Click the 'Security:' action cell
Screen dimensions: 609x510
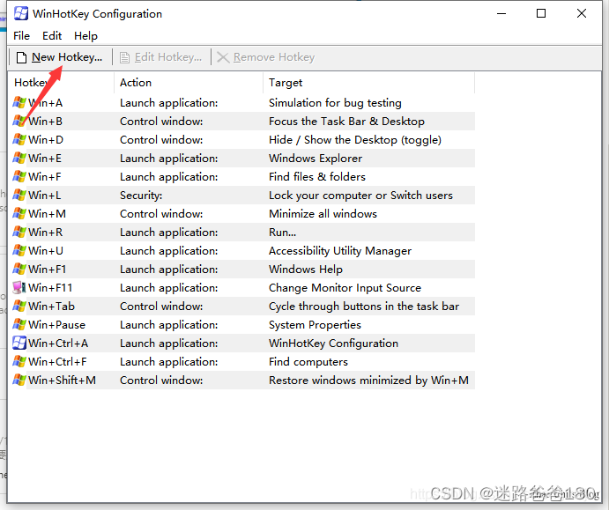point(141,196)
